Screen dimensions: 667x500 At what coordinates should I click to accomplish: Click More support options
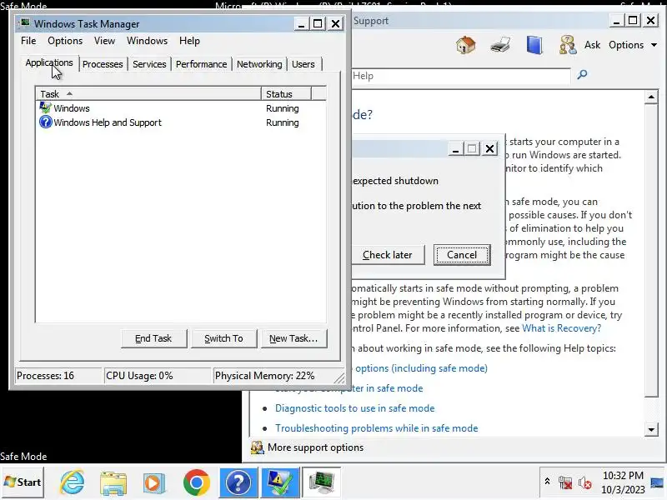pyautogui.click(x=315, y=447)
